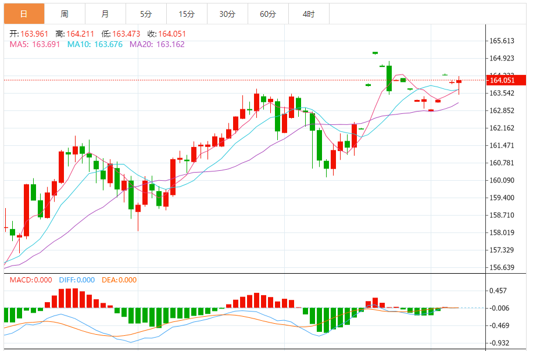This screenshot has width=533, height=351.
Task: Click the 162.852 price axis label
Action: [502, 111]
